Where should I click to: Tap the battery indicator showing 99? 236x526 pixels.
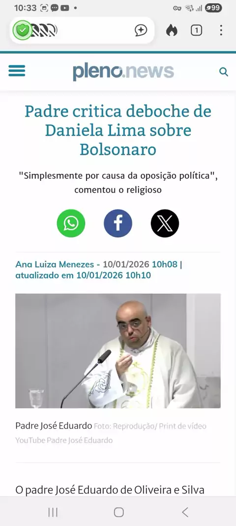point(213,8)
